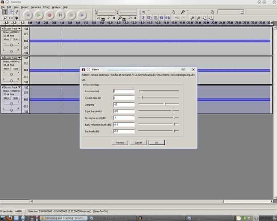Mute the top Audio Track
Viewport: 277px width, 221px height.
pos(6,39)
